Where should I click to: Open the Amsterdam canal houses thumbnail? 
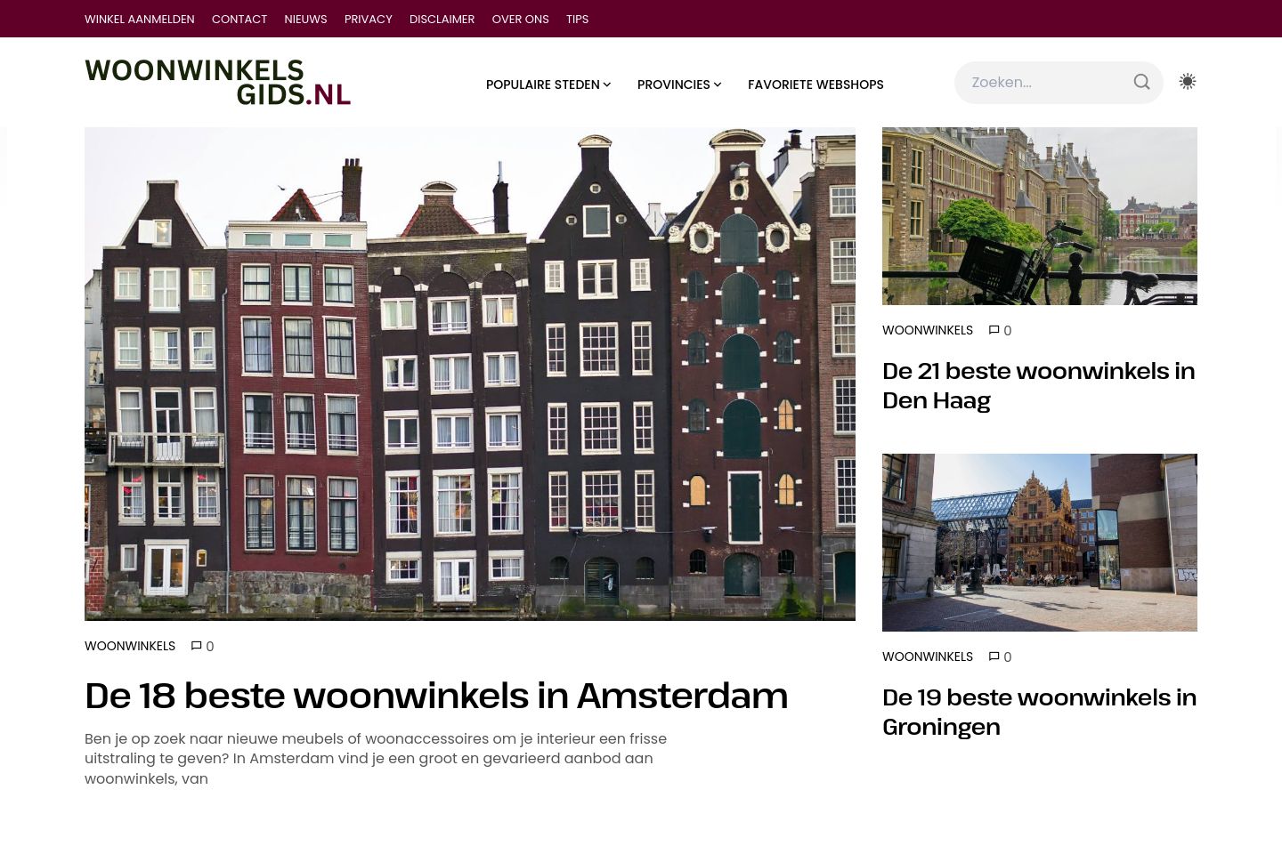469,374
